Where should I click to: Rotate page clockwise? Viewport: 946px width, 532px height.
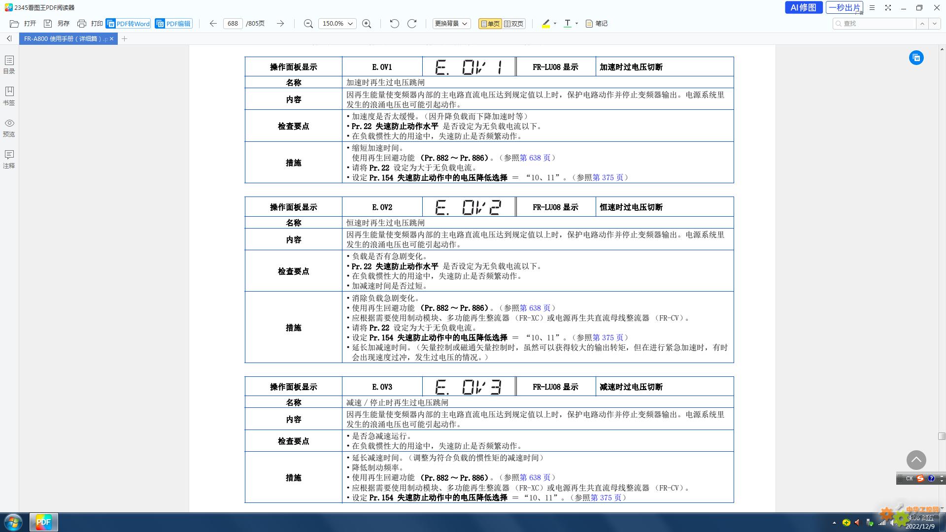412,24
